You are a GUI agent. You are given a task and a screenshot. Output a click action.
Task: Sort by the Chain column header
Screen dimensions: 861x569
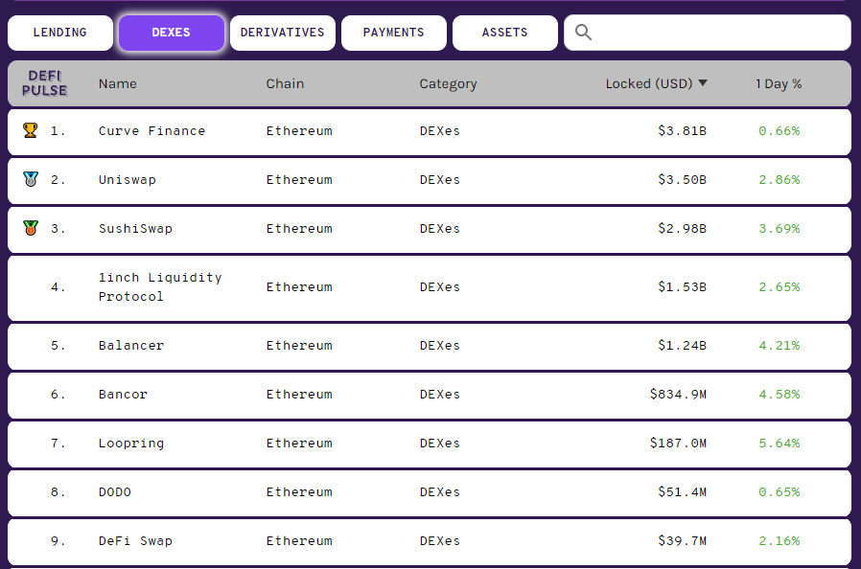pyautogui.click(x=285, y=83)
